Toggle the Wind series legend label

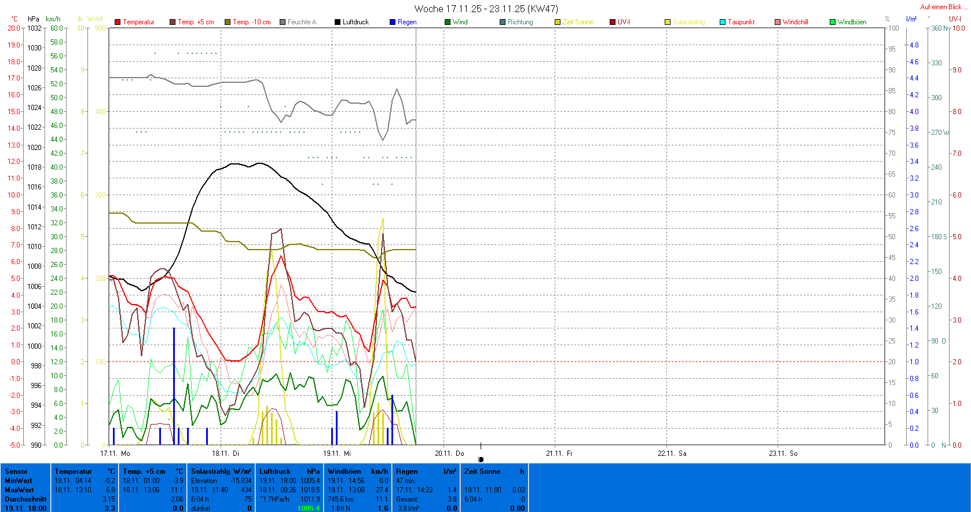pos(460,22)
